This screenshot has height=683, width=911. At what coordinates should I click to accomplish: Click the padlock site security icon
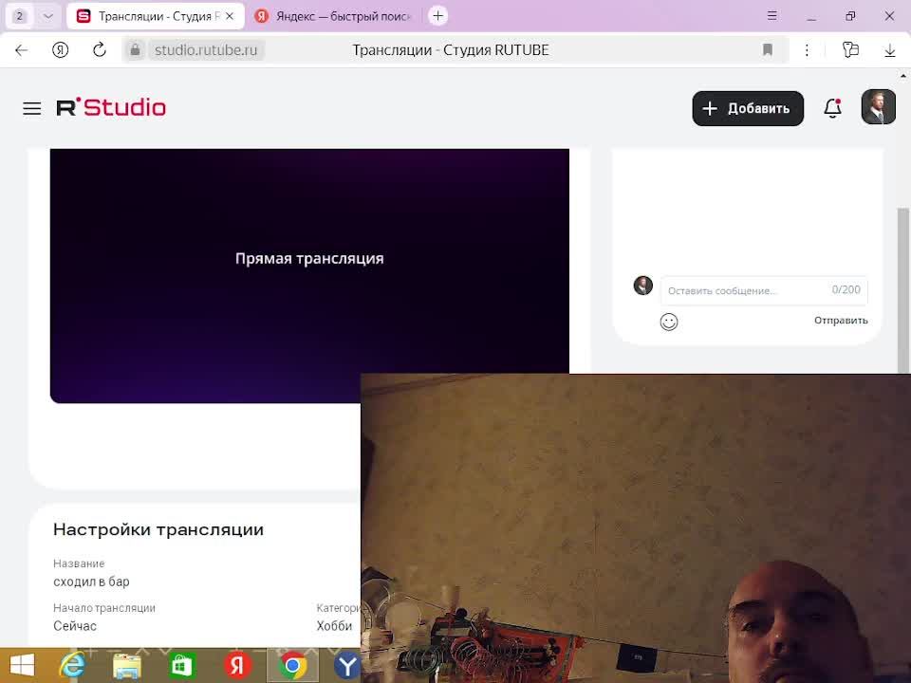135,50
